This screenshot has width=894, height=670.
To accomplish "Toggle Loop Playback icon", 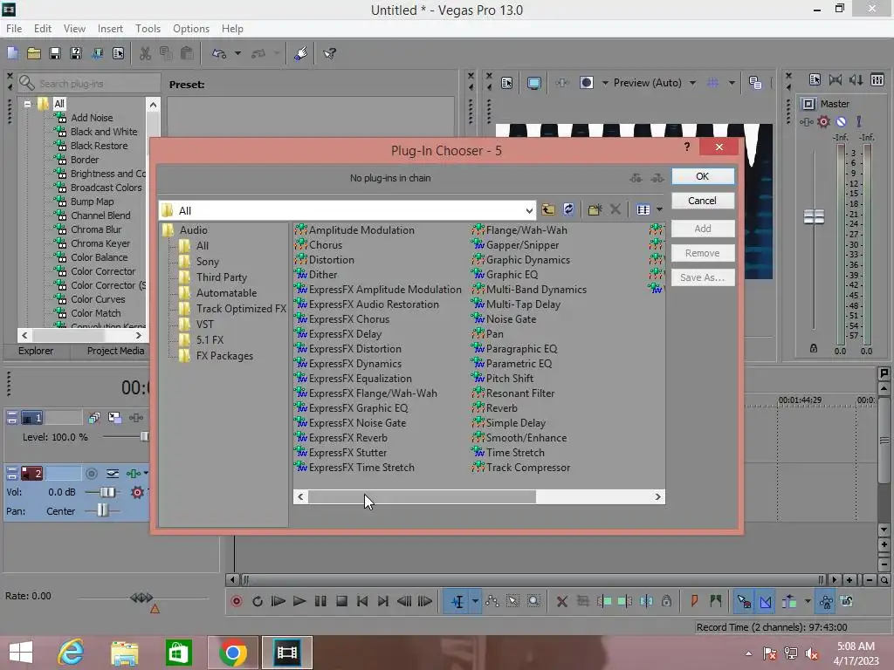I will tap(258, 601).
